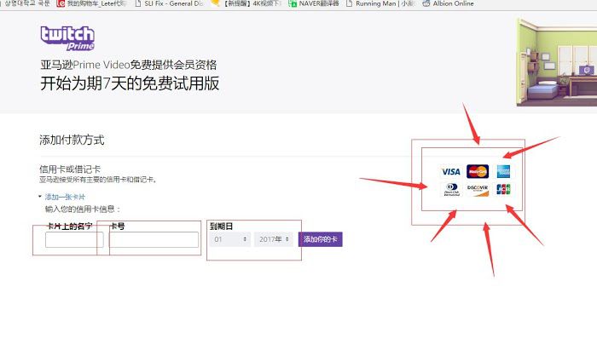The image size is (597, 344).
Task: Open the expiry year dropdown showing 2017年
Action: tap(274, 239)
